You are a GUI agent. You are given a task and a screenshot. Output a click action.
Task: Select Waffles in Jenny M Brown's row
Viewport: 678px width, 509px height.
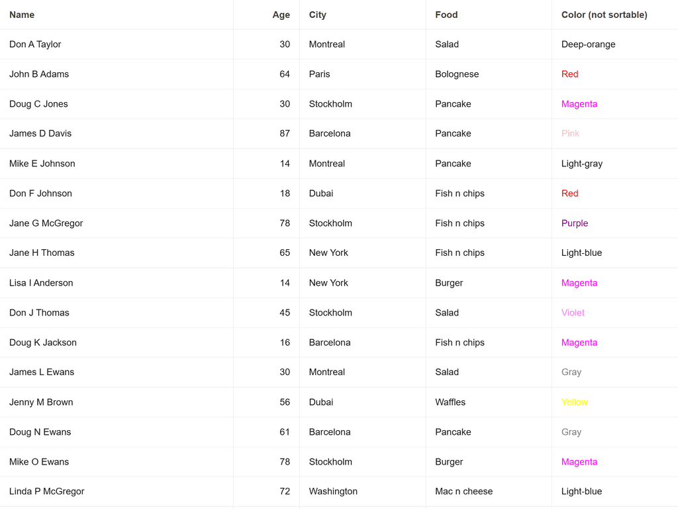coord(450,402)
